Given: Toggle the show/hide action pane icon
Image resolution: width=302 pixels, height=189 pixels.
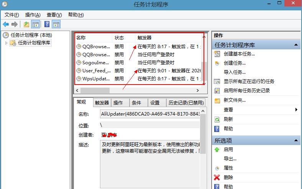Looking at the screenshot, I should tap(56, 24).
